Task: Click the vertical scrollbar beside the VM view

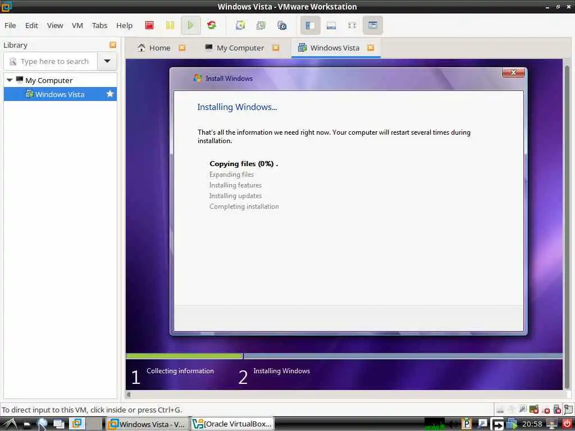Action: pos(567,227)
